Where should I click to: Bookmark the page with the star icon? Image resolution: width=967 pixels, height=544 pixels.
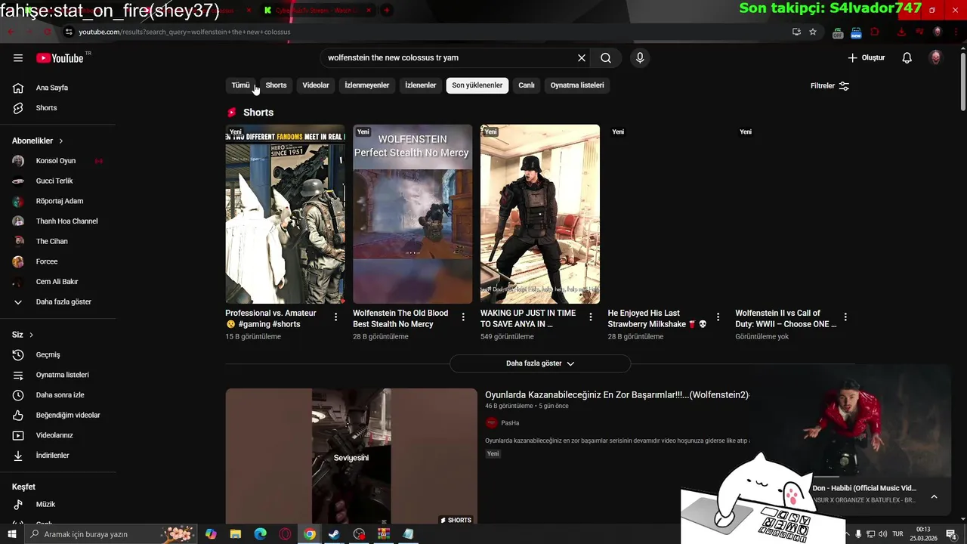tap(813, 32)
